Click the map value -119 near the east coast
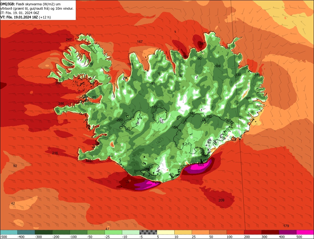Screen dimensions: 314x239 click(x=257, y=75)
